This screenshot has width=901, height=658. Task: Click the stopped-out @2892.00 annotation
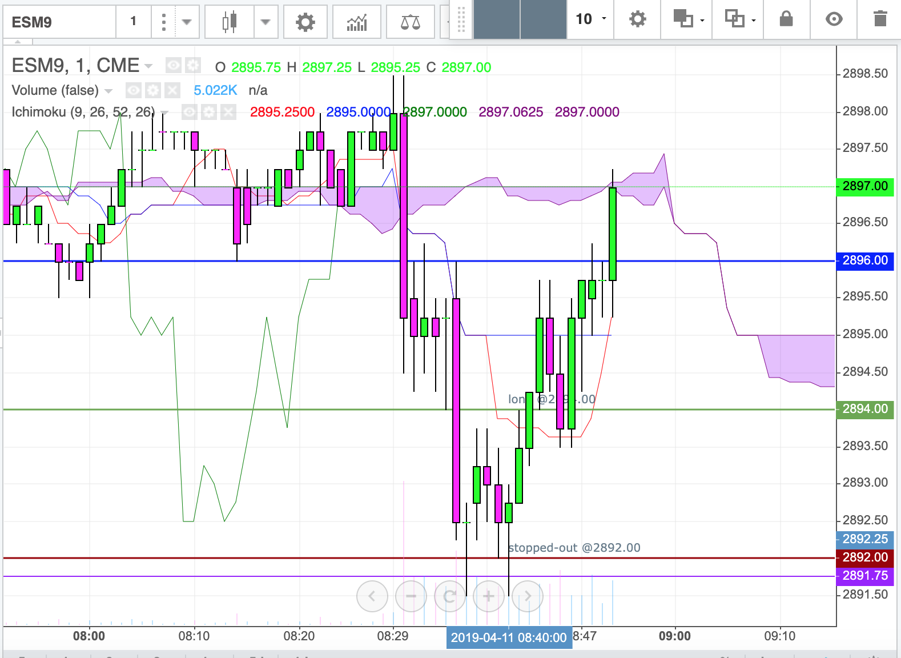click(574, 548)
